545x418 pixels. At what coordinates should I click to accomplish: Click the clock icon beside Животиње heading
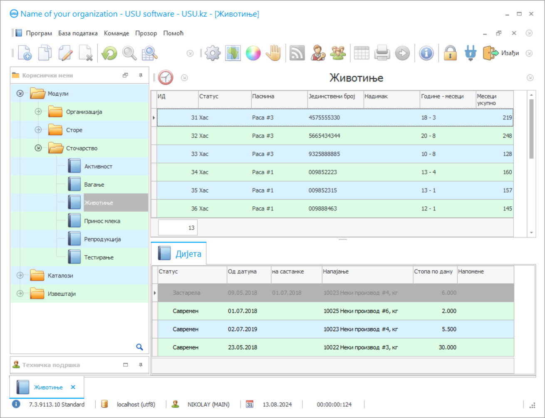pyautogui.click(x=166, y=78)
